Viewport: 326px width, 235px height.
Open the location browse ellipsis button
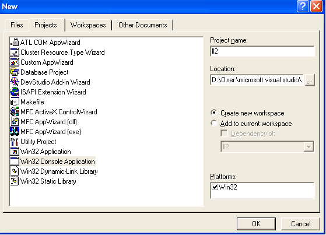(310, 80)
